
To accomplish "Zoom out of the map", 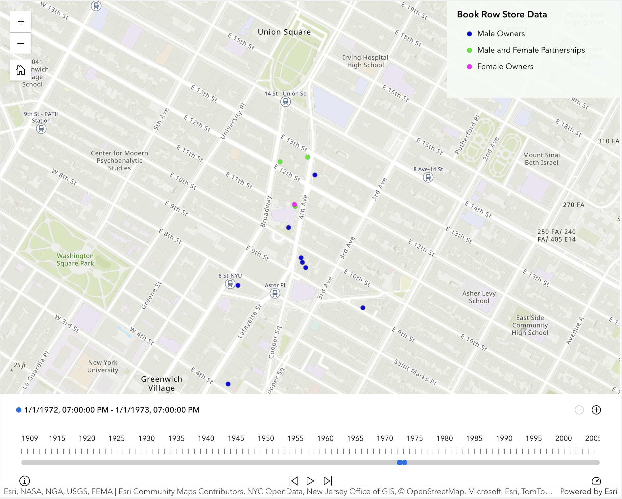I will tap(21, 43).
